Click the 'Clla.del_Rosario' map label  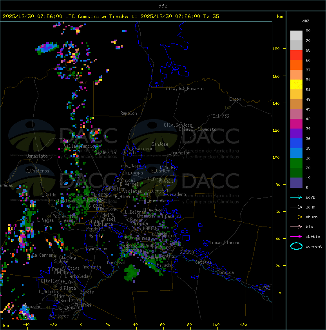pos(185,89)
